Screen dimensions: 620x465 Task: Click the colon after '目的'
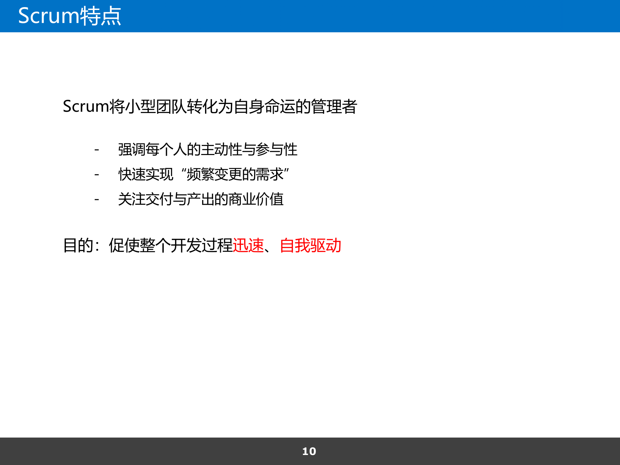[97, 246]
